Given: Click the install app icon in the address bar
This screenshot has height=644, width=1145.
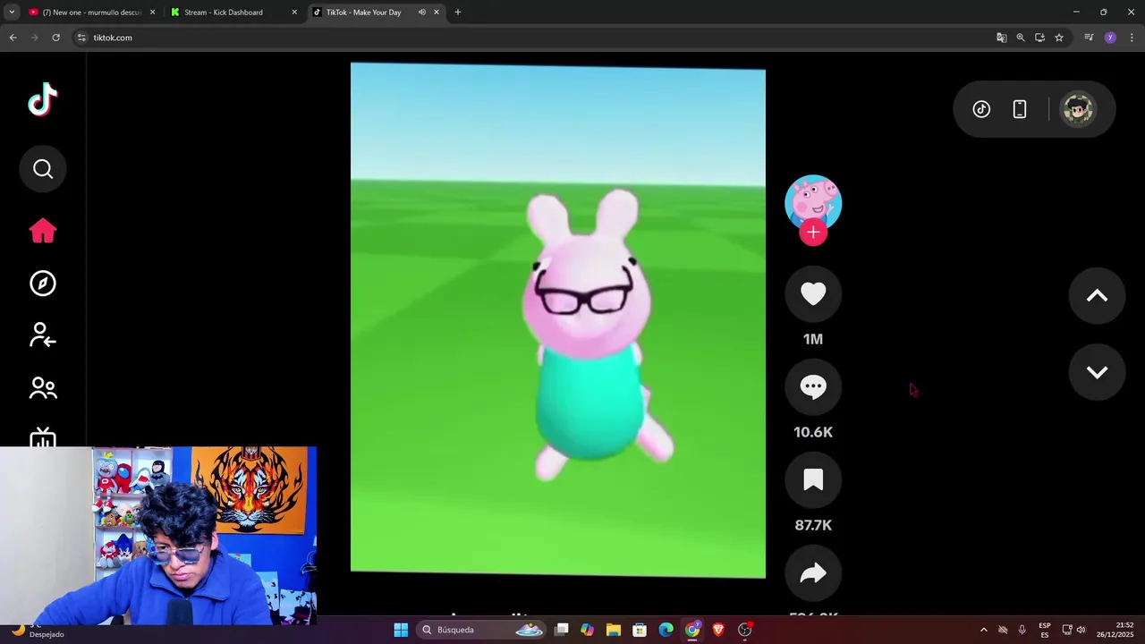Looking at the screenshot, I should [1039, 38].
